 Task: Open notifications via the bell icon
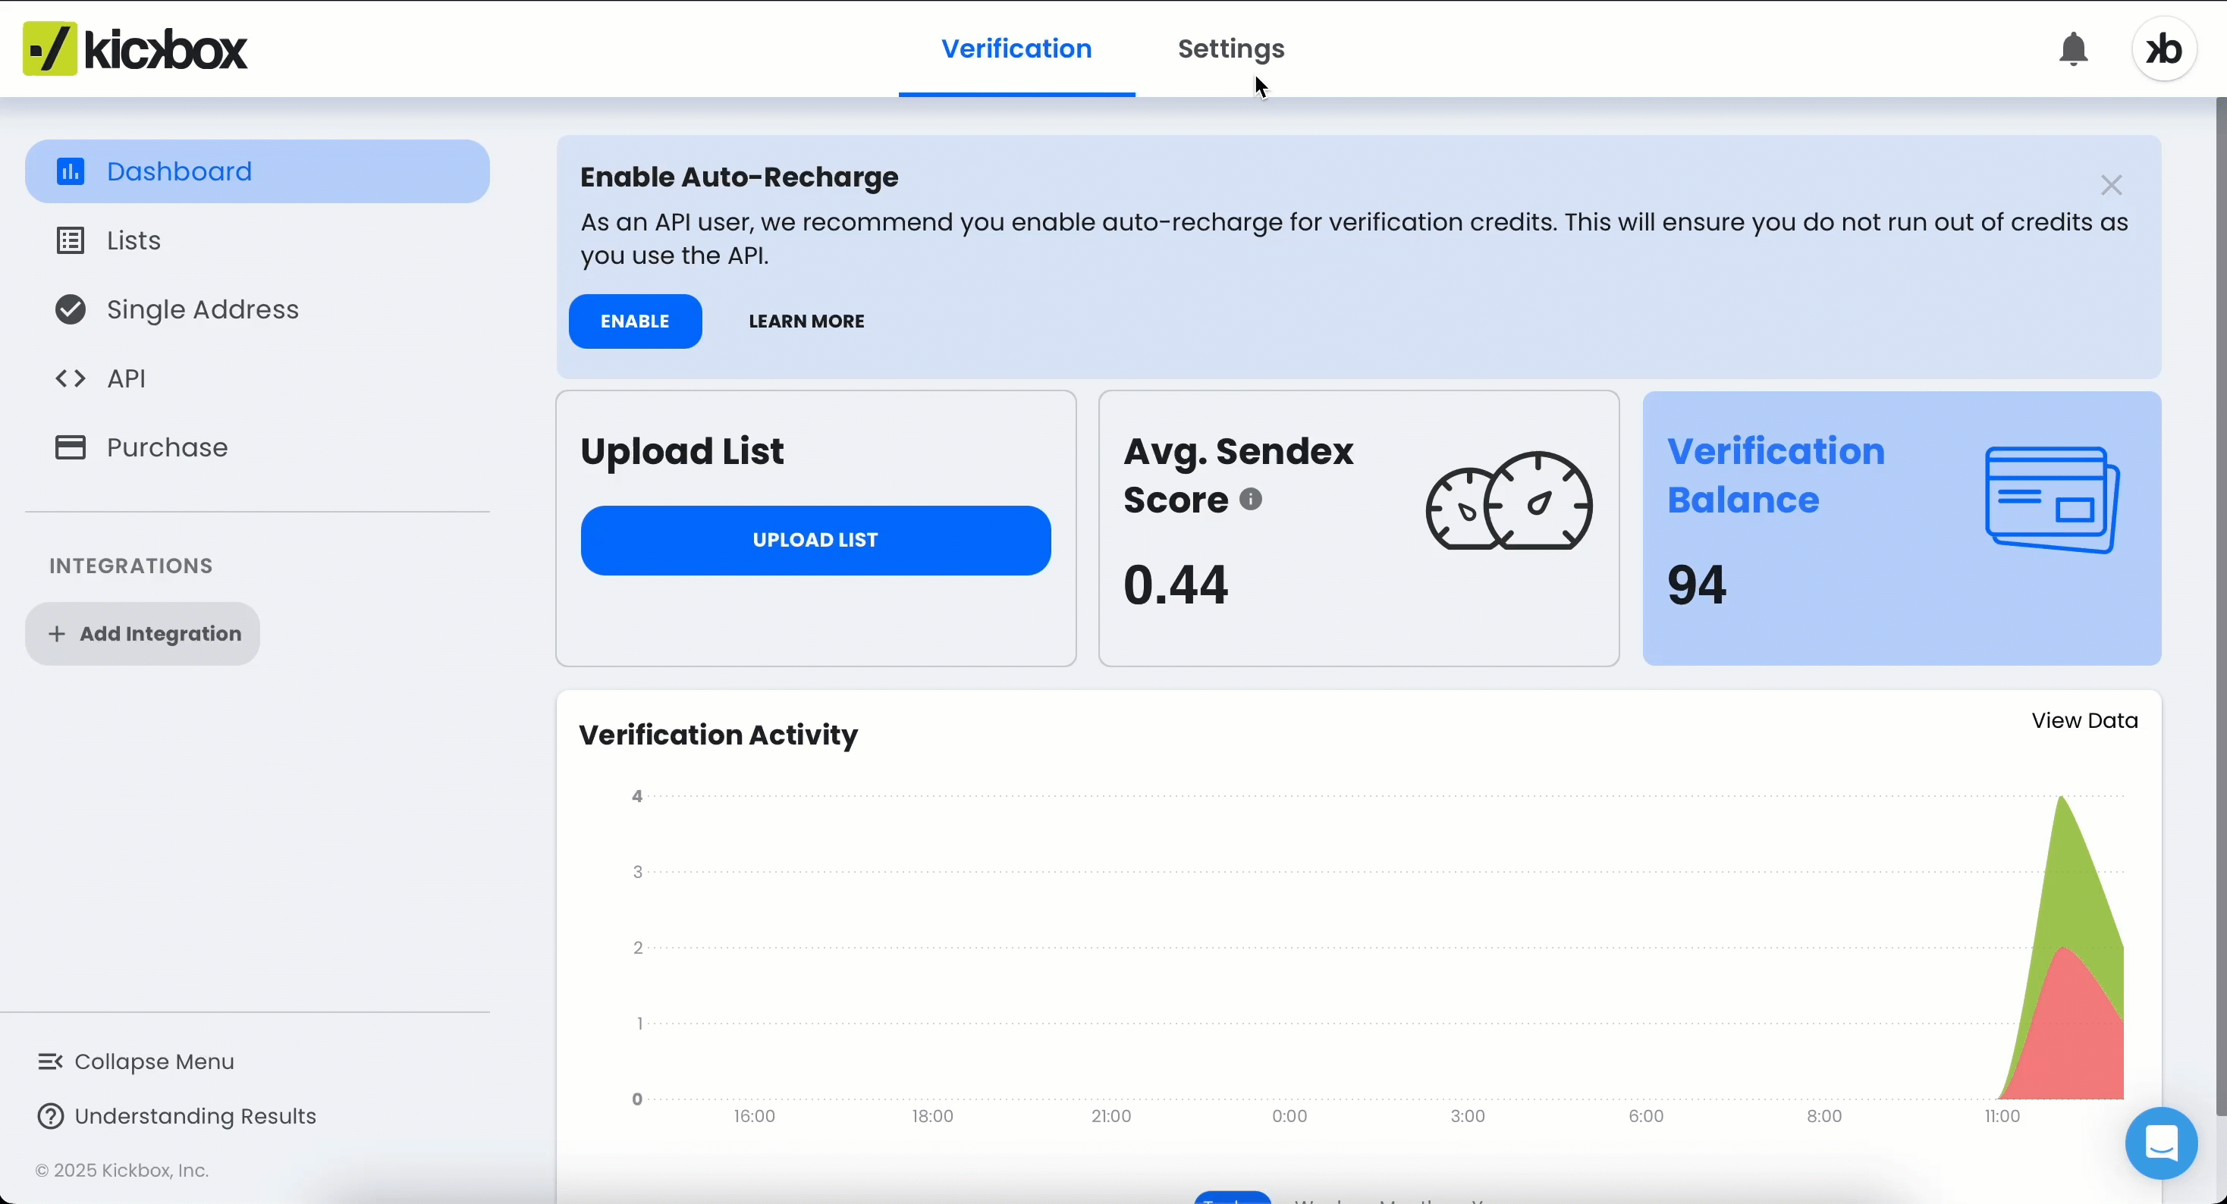pyautogui.click(x=2074, y=49)
